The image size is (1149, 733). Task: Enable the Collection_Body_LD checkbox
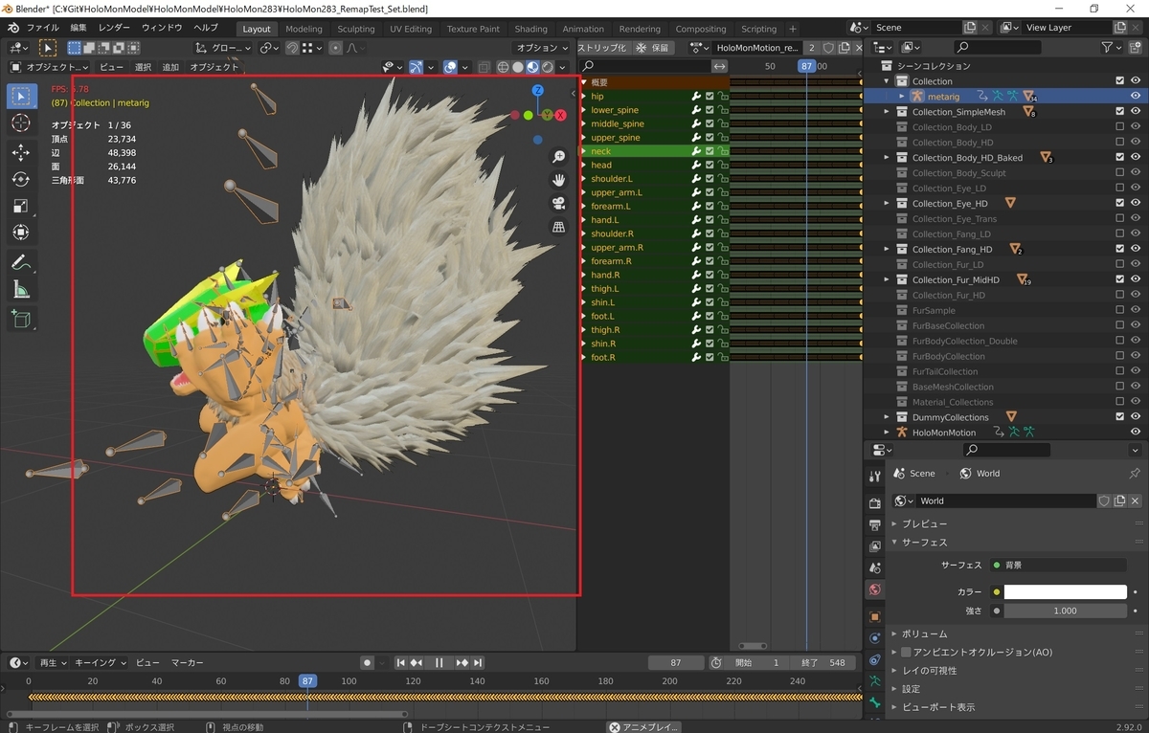click(1119, 127)
